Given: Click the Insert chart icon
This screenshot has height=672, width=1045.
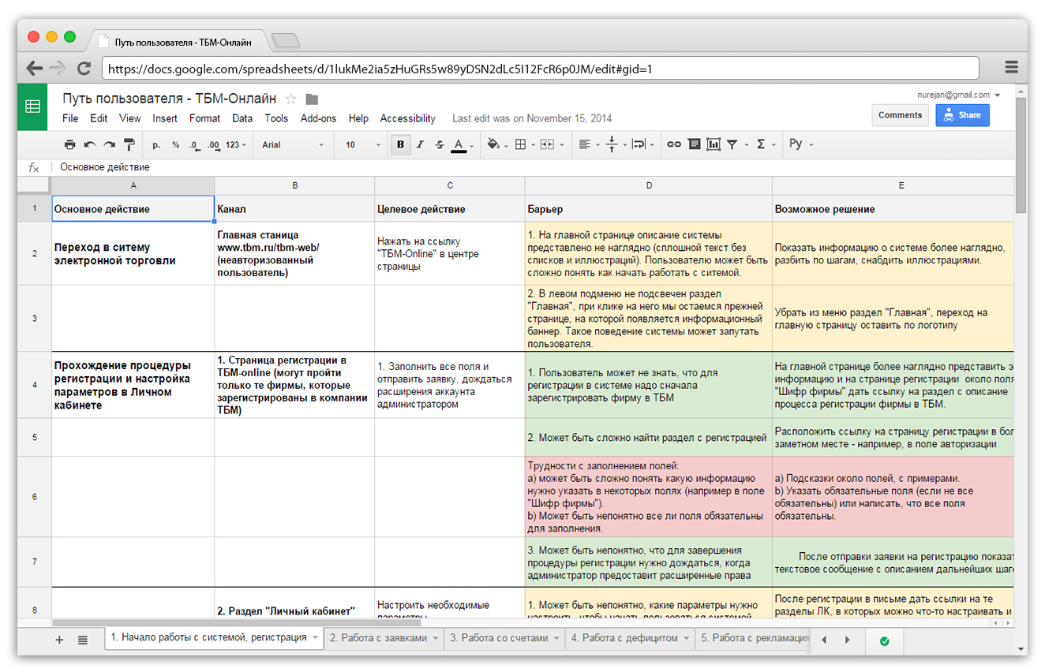Looking at the screenshot, I should (x=714, y=144).
